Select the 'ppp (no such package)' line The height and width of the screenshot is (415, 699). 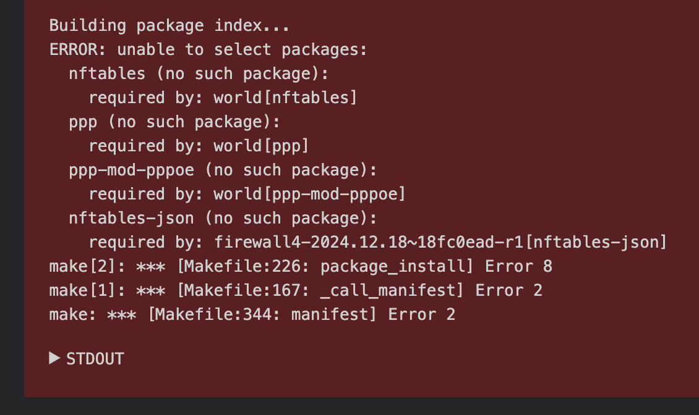tap(174, 122)
